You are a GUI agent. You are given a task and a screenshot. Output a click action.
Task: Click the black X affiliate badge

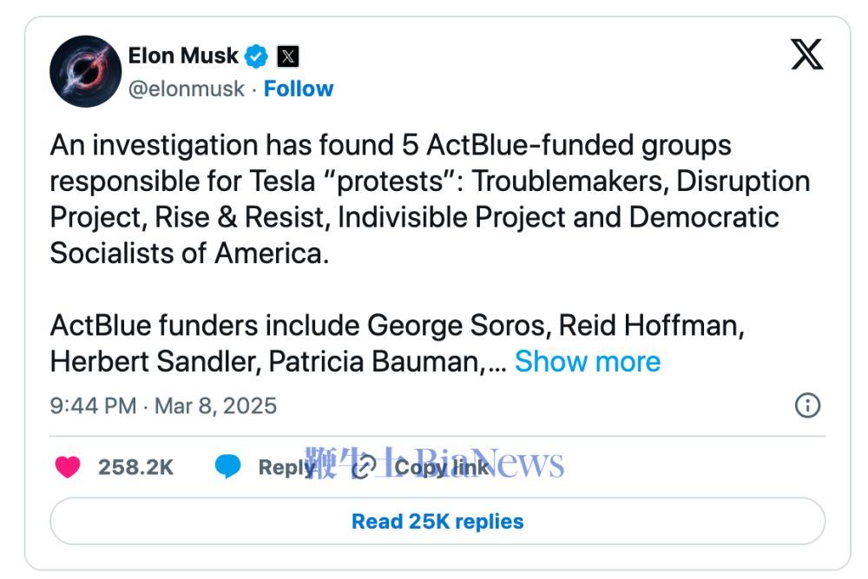point(288,56)
